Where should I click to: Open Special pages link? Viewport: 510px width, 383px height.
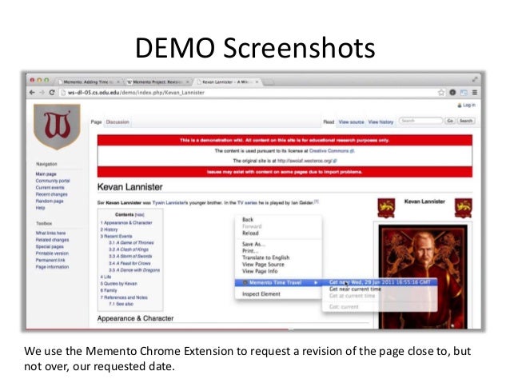point(50,246)
